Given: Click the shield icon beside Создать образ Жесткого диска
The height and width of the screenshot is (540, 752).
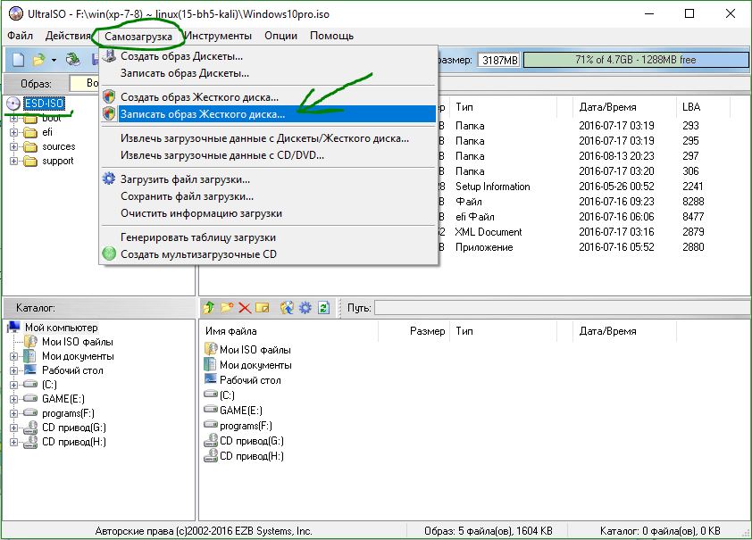Looking at the screenshot, I should click(109, 96).
